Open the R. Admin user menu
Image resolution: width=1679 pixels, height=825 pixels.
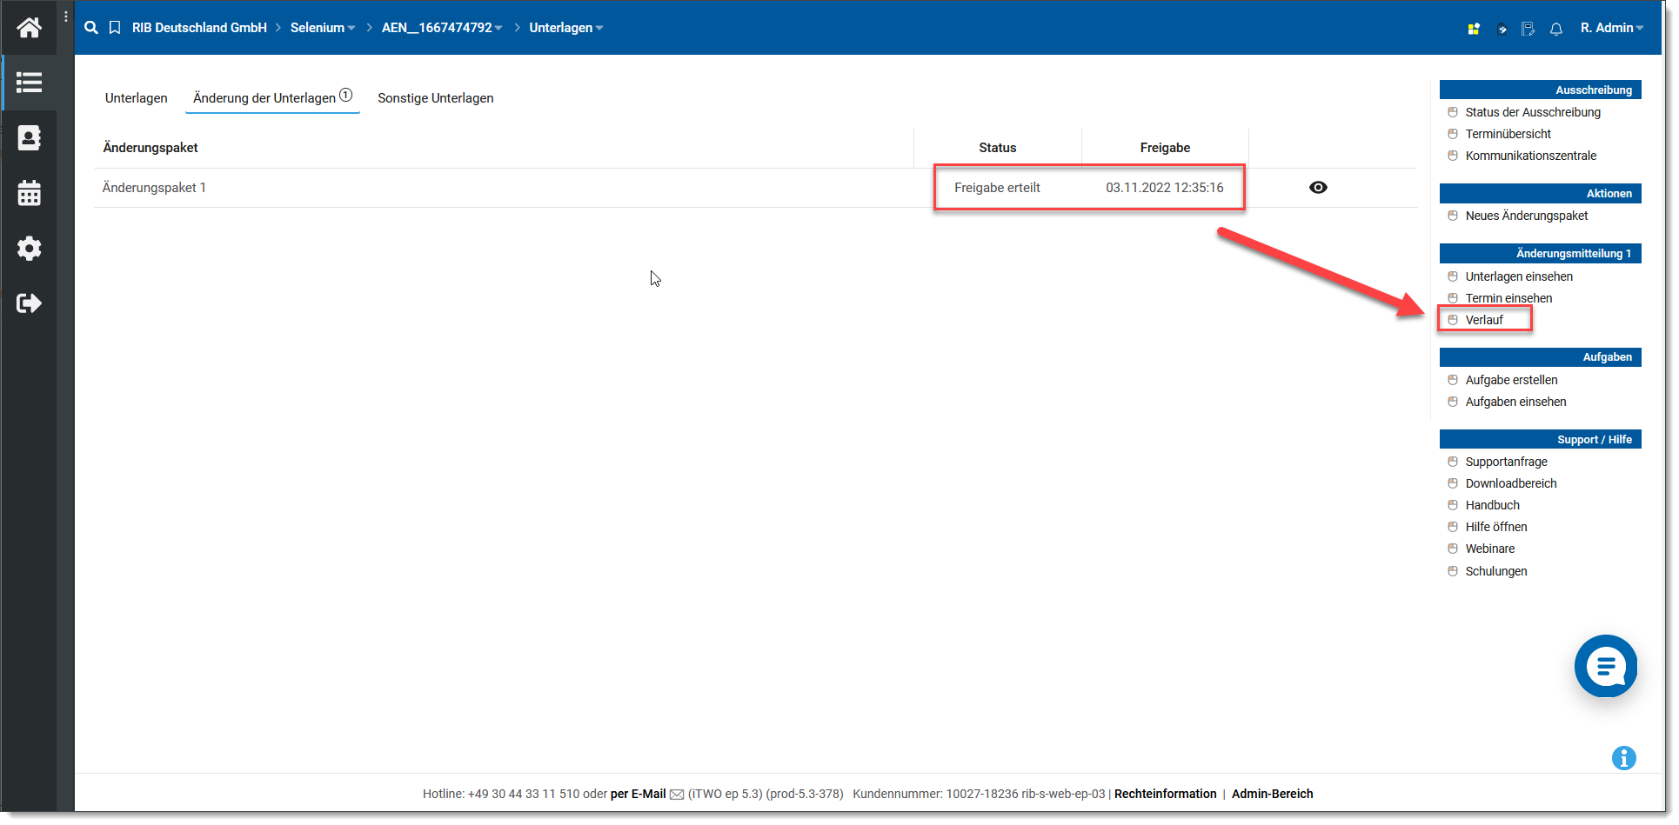tap(1611, 28)
